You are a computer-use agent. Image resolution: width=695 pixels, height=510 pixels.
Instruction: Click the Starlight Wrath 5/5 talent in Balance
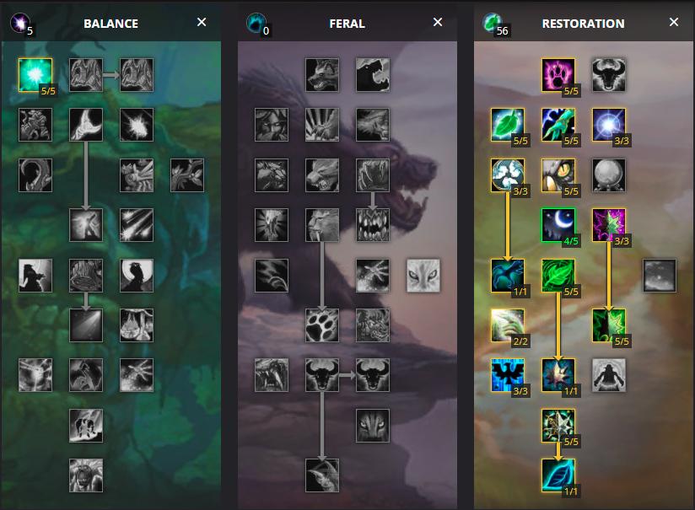(35, 75)
